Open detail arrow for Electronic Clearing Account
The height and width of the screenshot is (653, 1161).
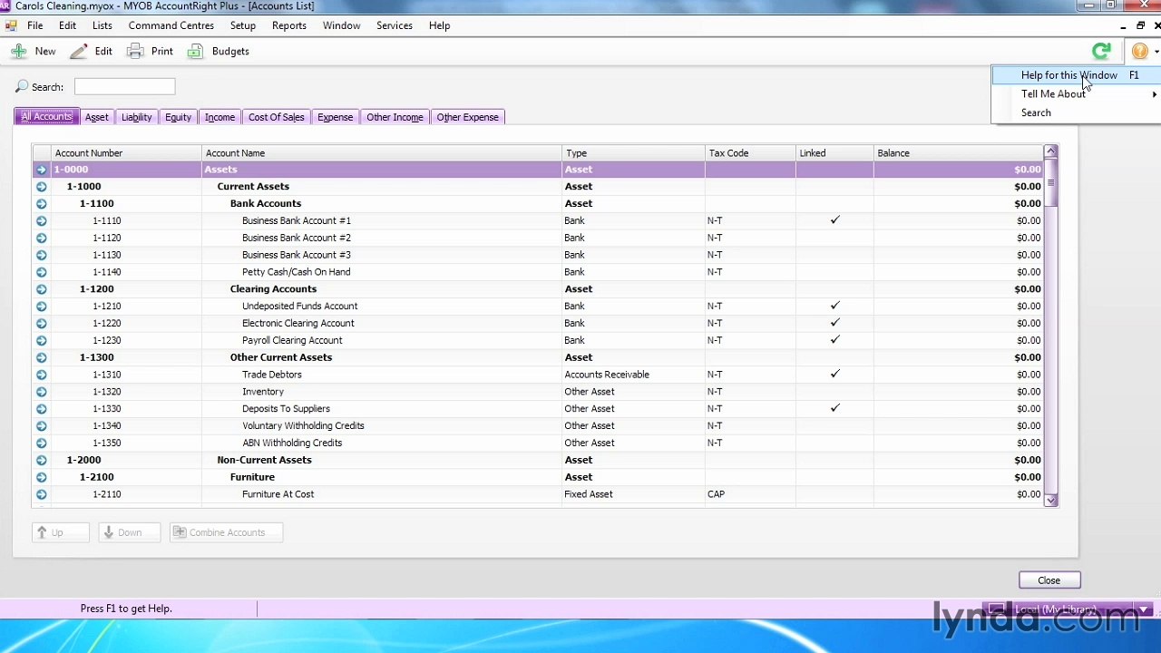click(41, 324)
